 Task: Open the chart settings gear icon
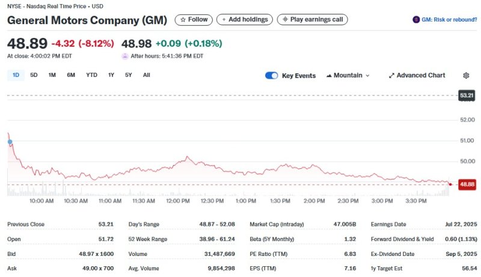466,75
